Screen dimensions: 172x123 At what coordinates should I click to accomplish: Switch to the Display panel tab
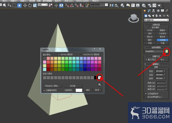click(x=162, y=11)
